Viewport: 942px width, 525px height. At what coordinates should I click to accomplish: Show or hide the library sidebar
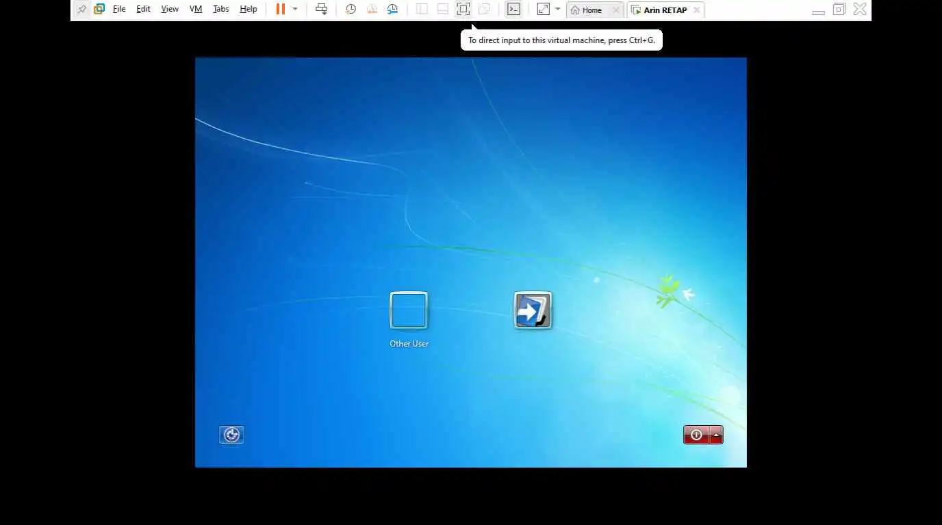click(422, 10)
